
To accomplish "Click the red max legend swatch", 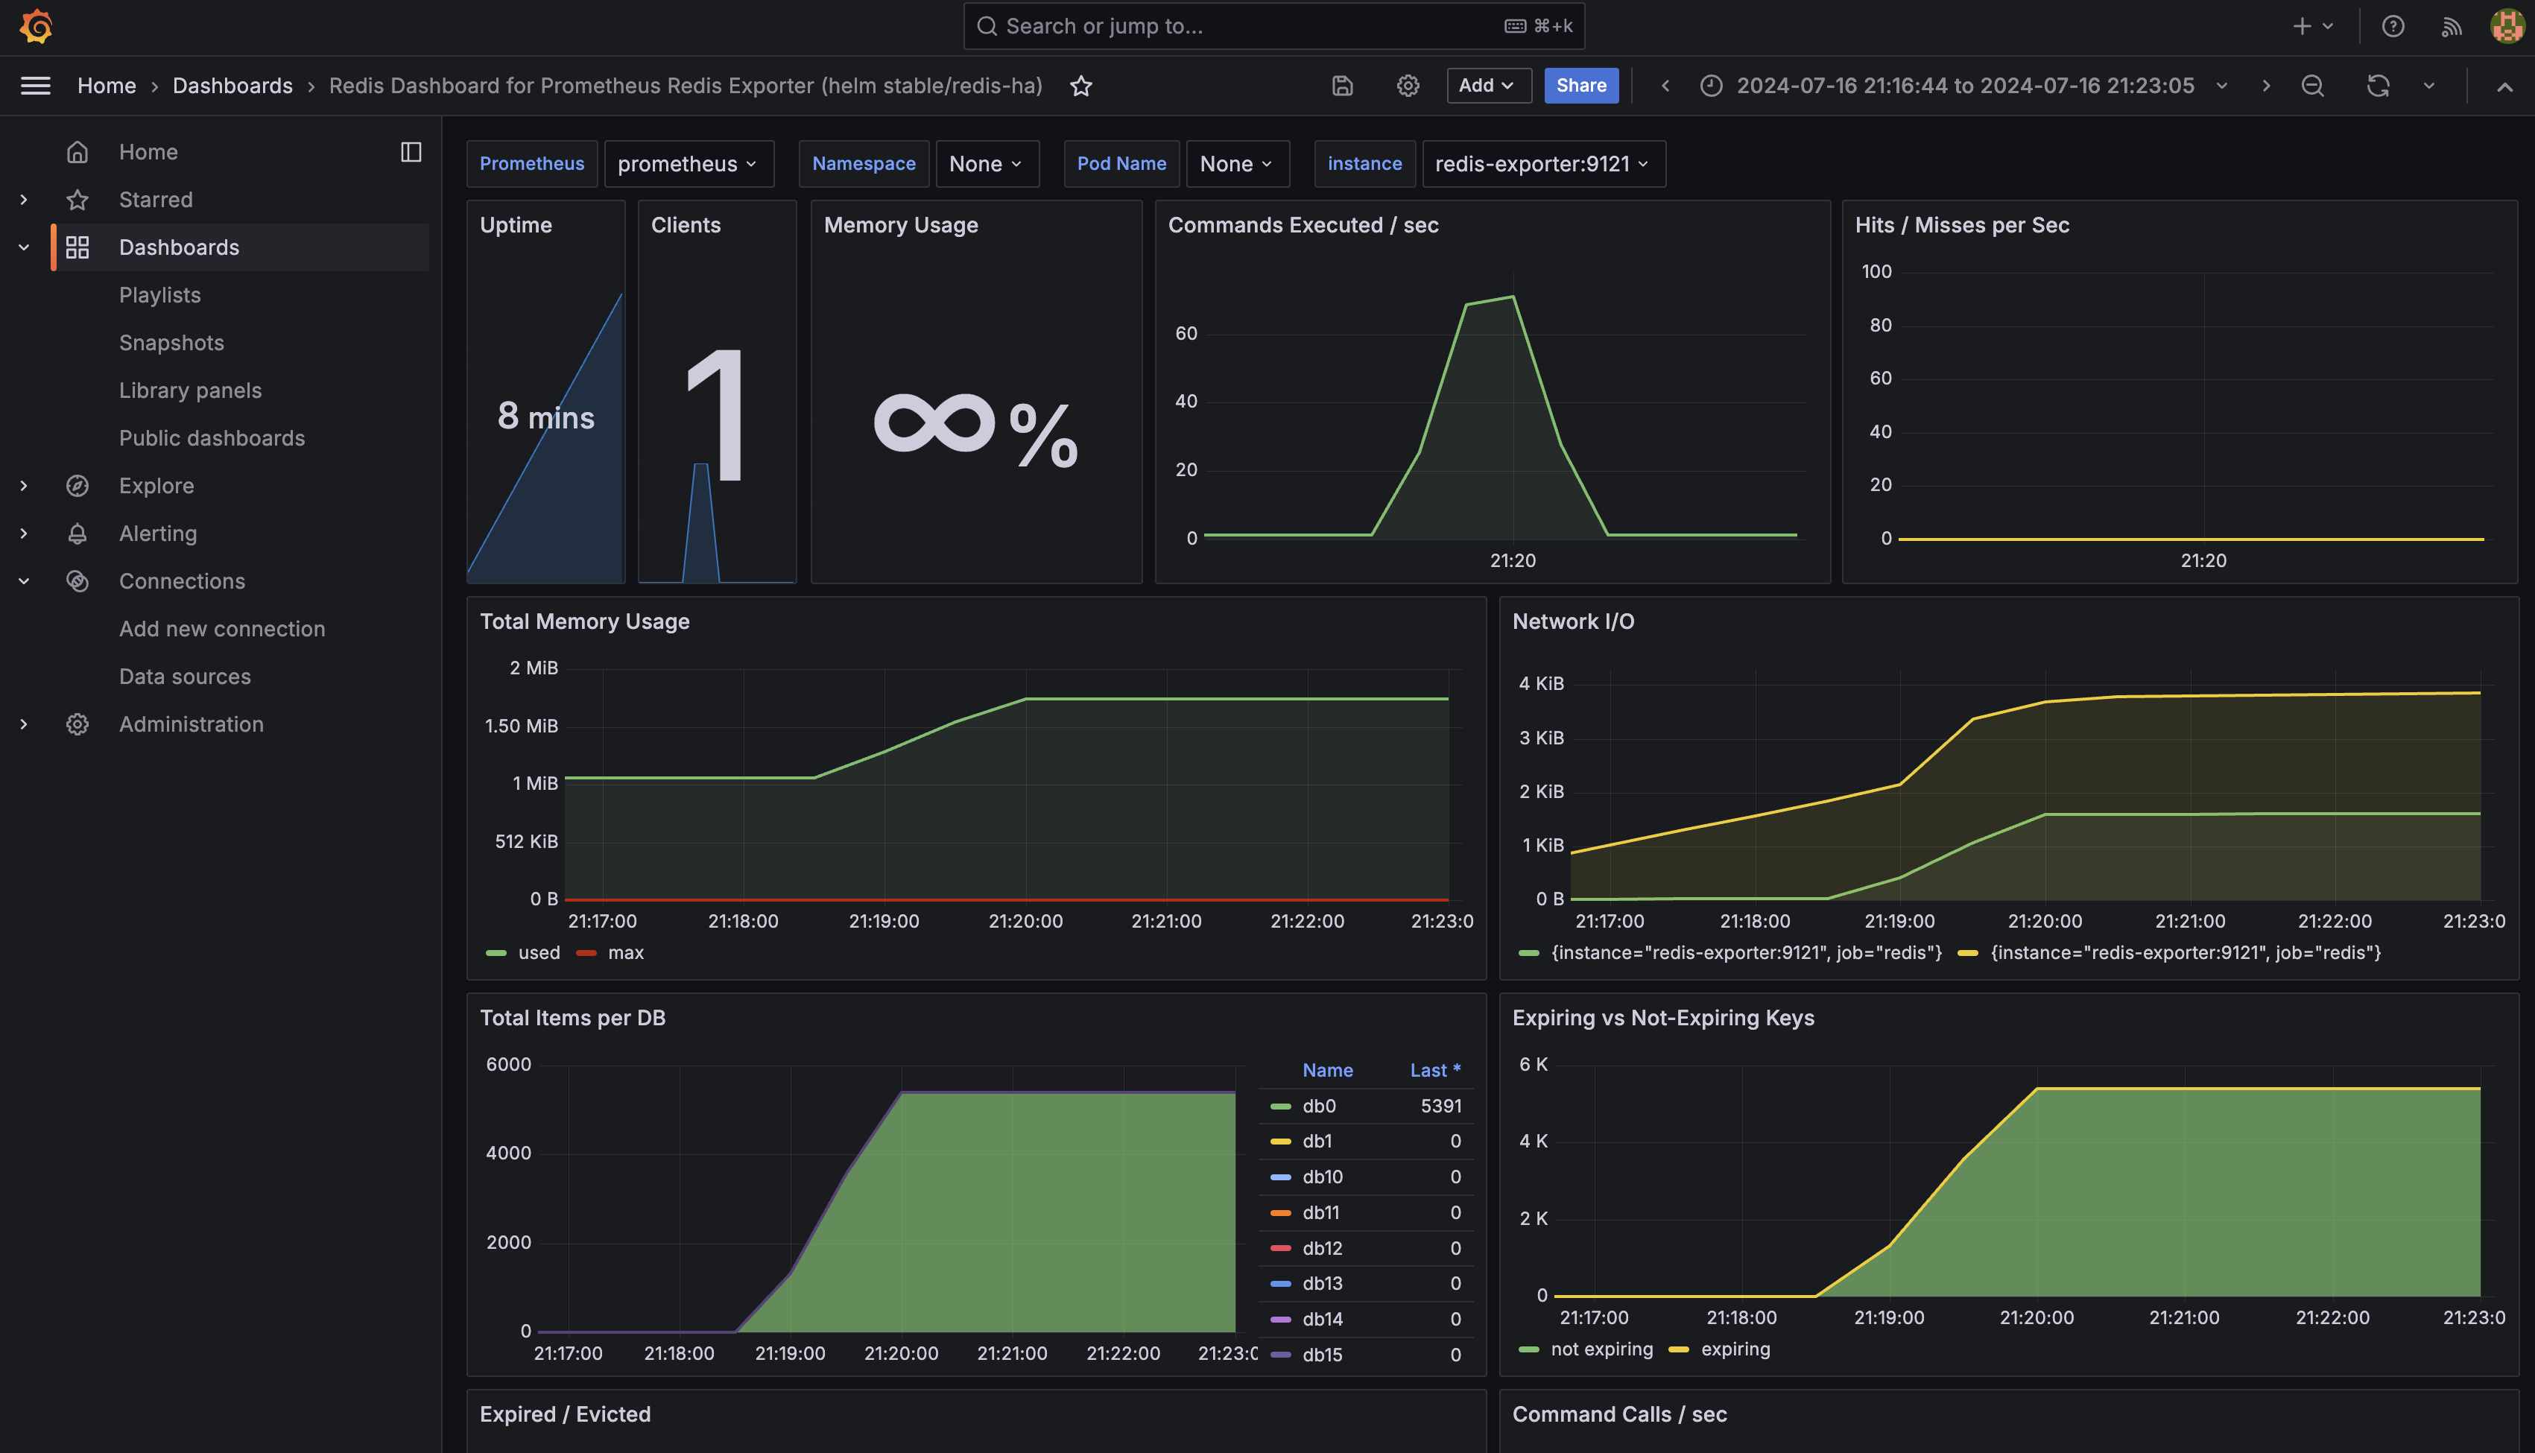I will tap(586, 953).
